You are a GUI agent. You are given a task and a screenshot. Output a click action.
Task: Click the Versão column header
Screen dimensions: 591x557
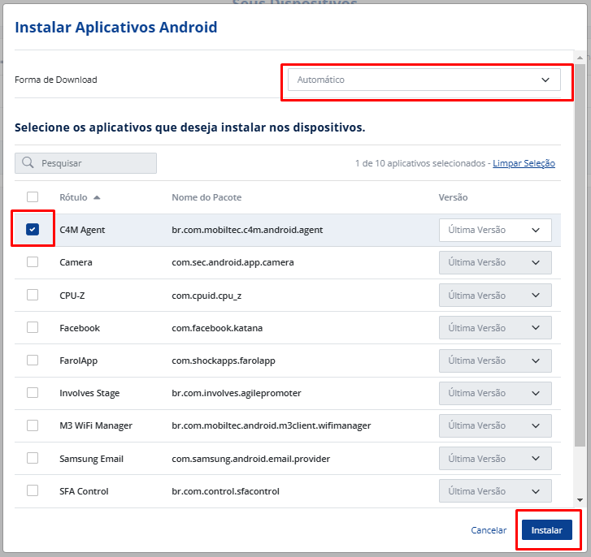tap(453, 197)
